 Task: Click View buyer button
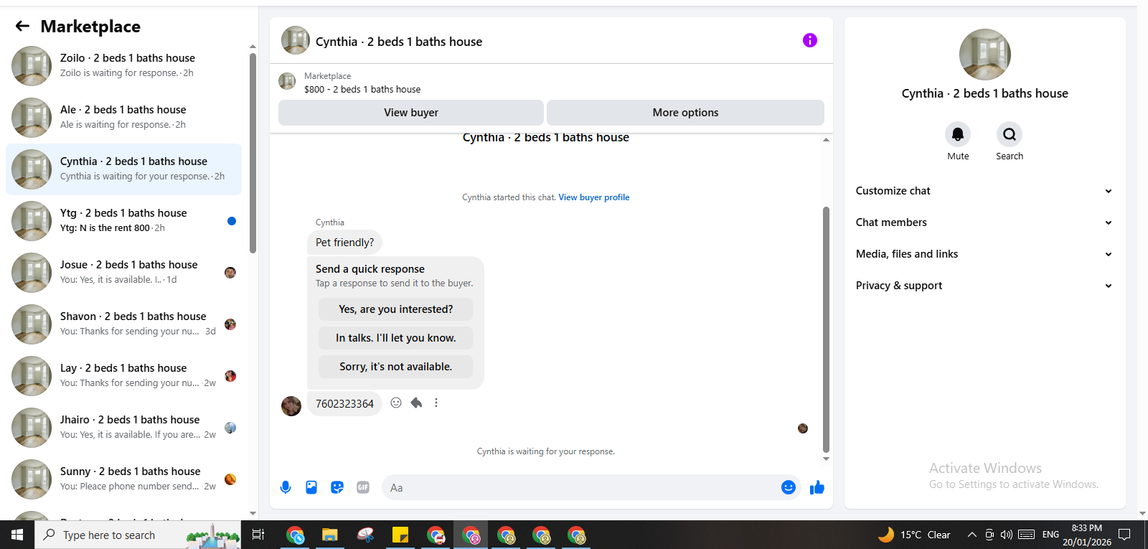point(411,113)
